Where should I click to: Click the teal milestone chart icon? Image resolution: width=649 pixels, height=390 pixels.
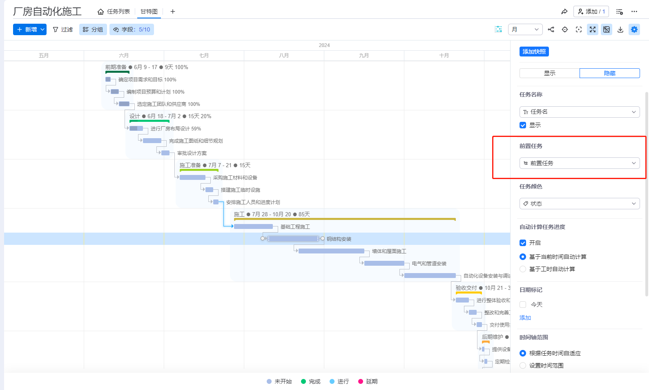pyautogui.click(x=498, y=29)
